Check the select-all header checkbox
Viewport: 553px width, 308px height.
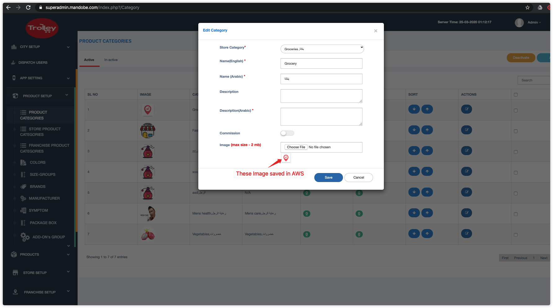[516, 95]
